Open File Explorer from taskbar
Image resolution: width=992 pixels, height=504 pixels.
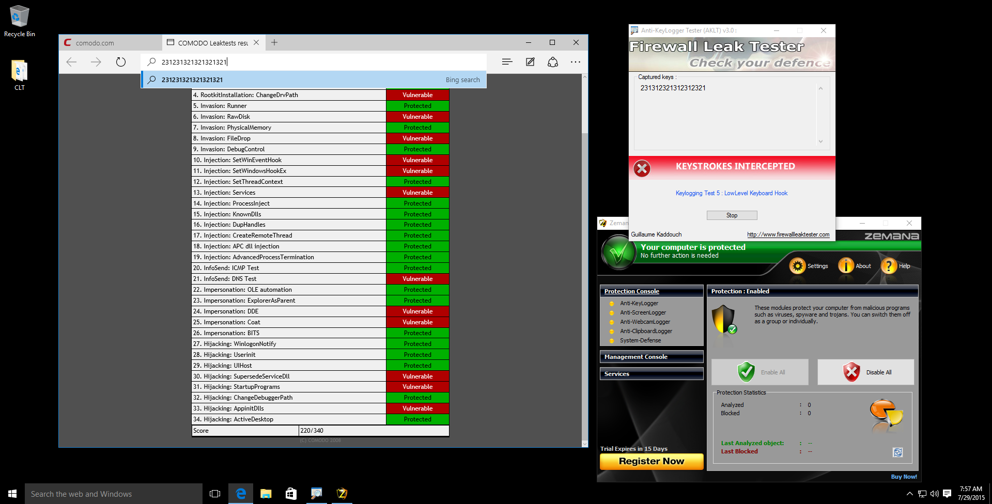(266, 494)
